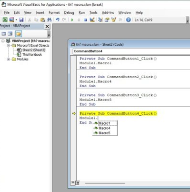Collapse the Microsoft Excel Objects folder
This screenshot has width=190, height=192.
click(x=8, y=46)
